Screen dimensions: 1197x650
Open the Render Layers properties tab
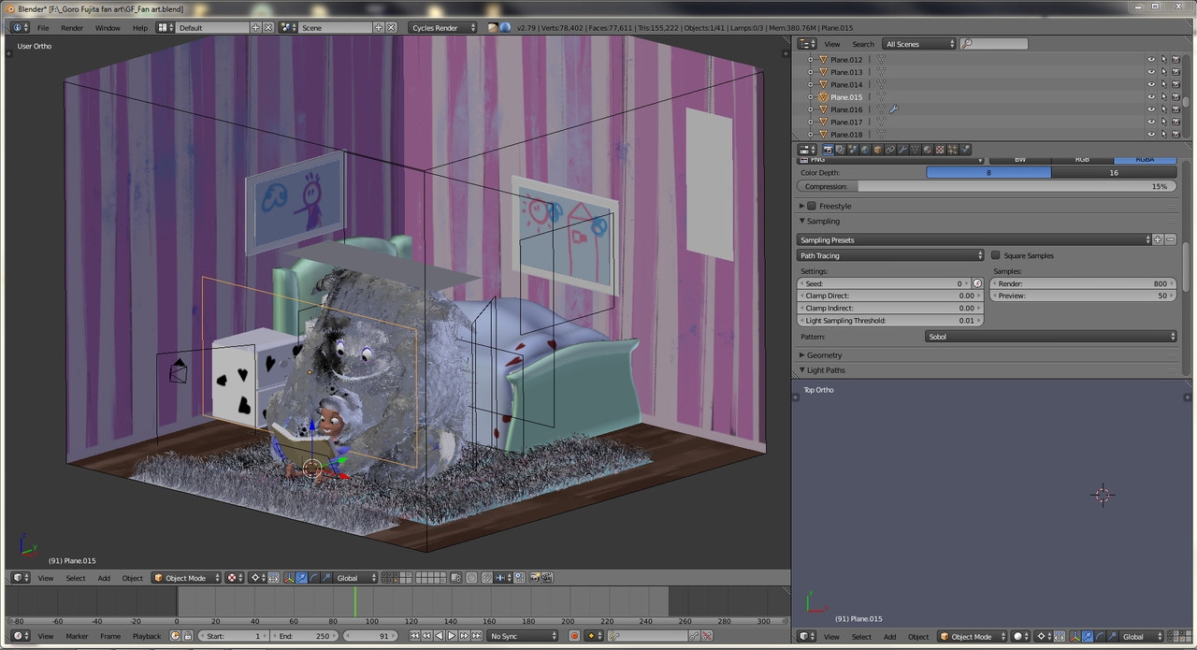point(841,150)
